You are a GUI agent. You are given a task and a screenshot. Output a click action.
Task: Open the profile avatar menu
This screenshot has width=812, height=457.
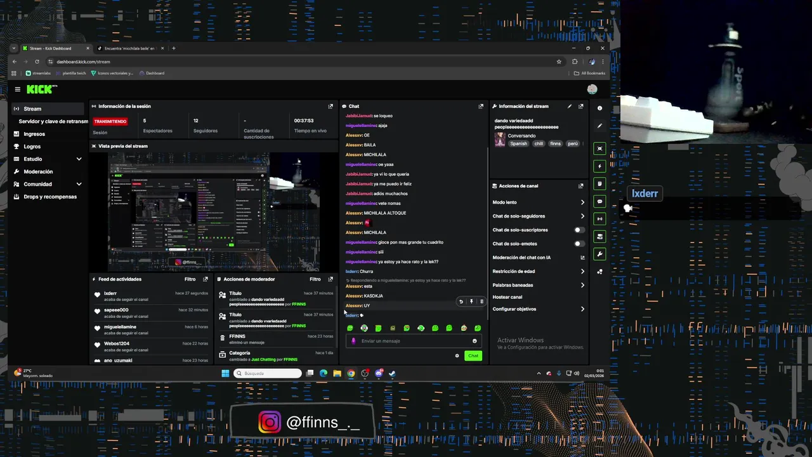[592, 89]
